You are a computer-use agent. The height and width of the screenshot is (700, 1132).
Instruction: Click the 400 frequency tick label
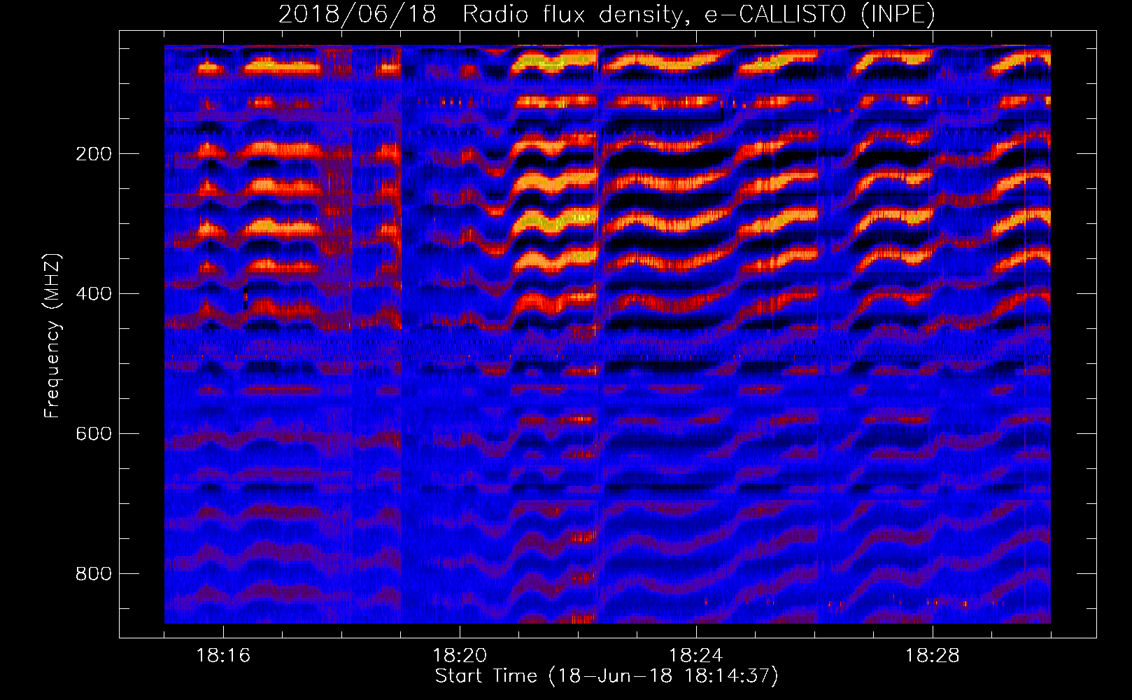(93, 294)
